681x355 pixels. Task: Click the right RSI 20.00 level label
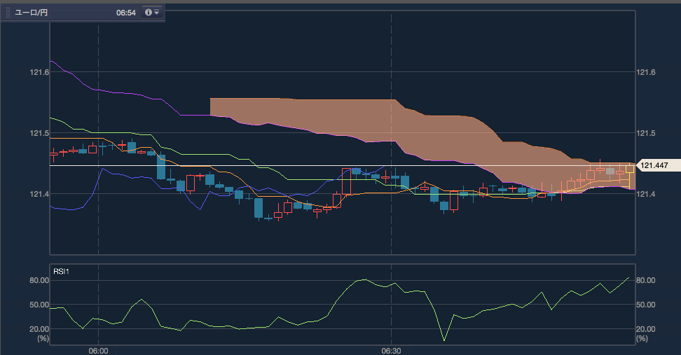click(646, 329)
